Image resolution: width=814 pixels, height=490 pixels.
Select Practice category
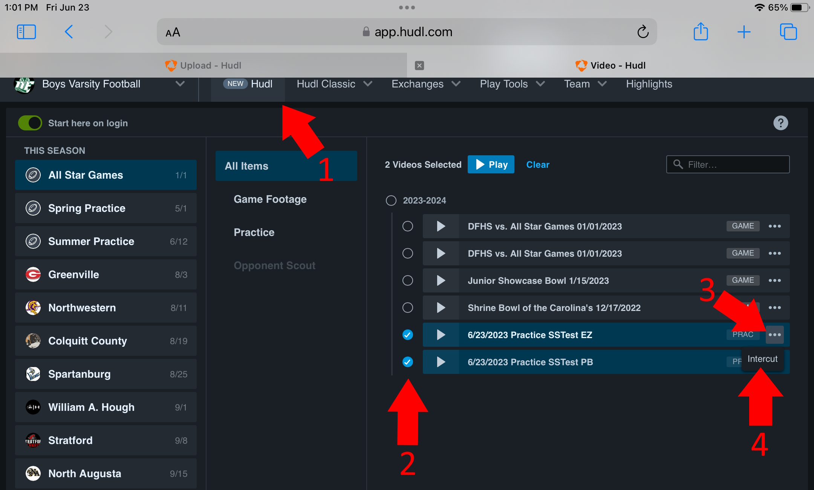click(x=254, y=232)
